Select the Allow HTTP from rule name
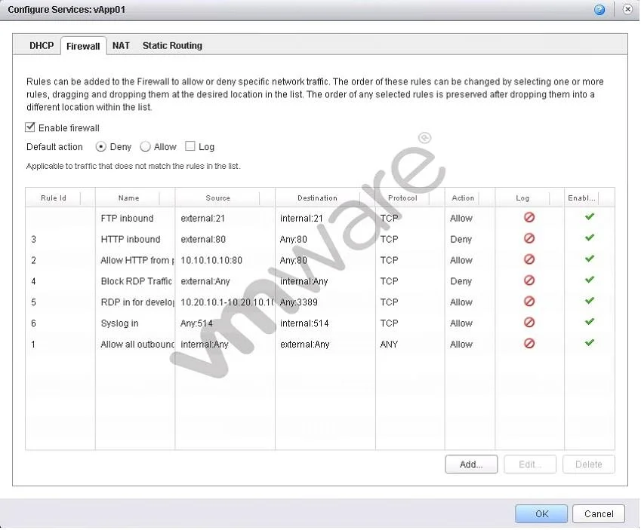 [137, 261]
